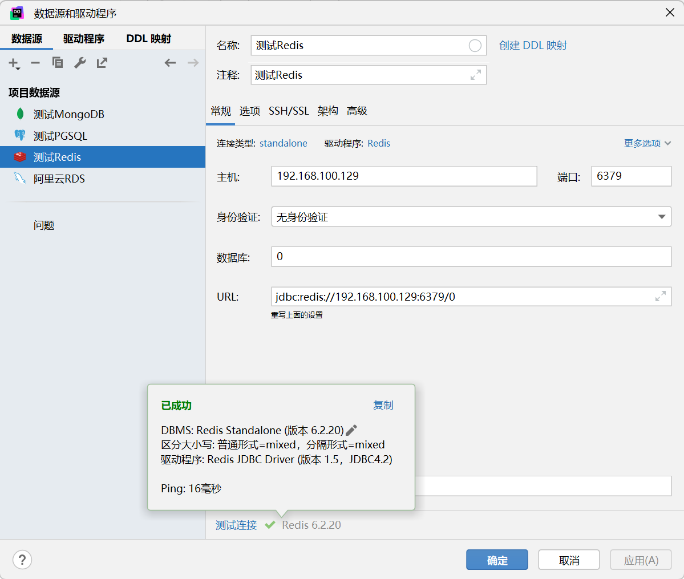684x579 pixels.
Task: Select the 测试MongoDB data source
Action: pos(103,114)
